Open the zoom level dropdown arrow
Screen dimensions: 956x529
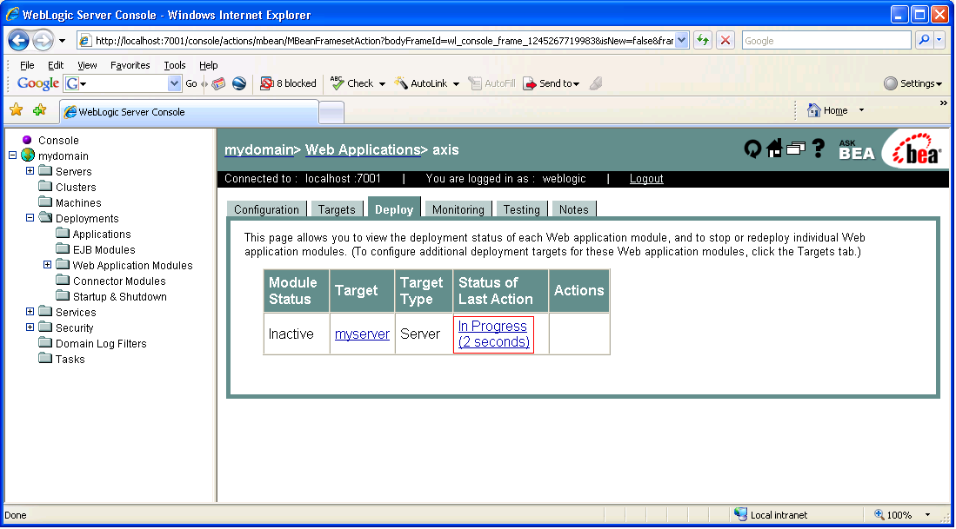927,515
